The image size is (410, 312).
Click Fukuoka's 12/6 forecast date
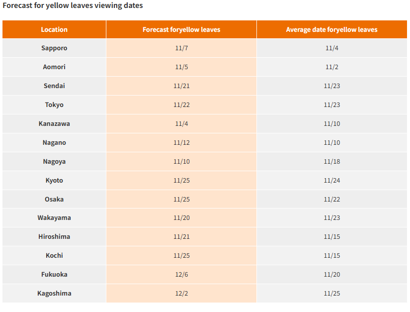(x=181, y=275)
